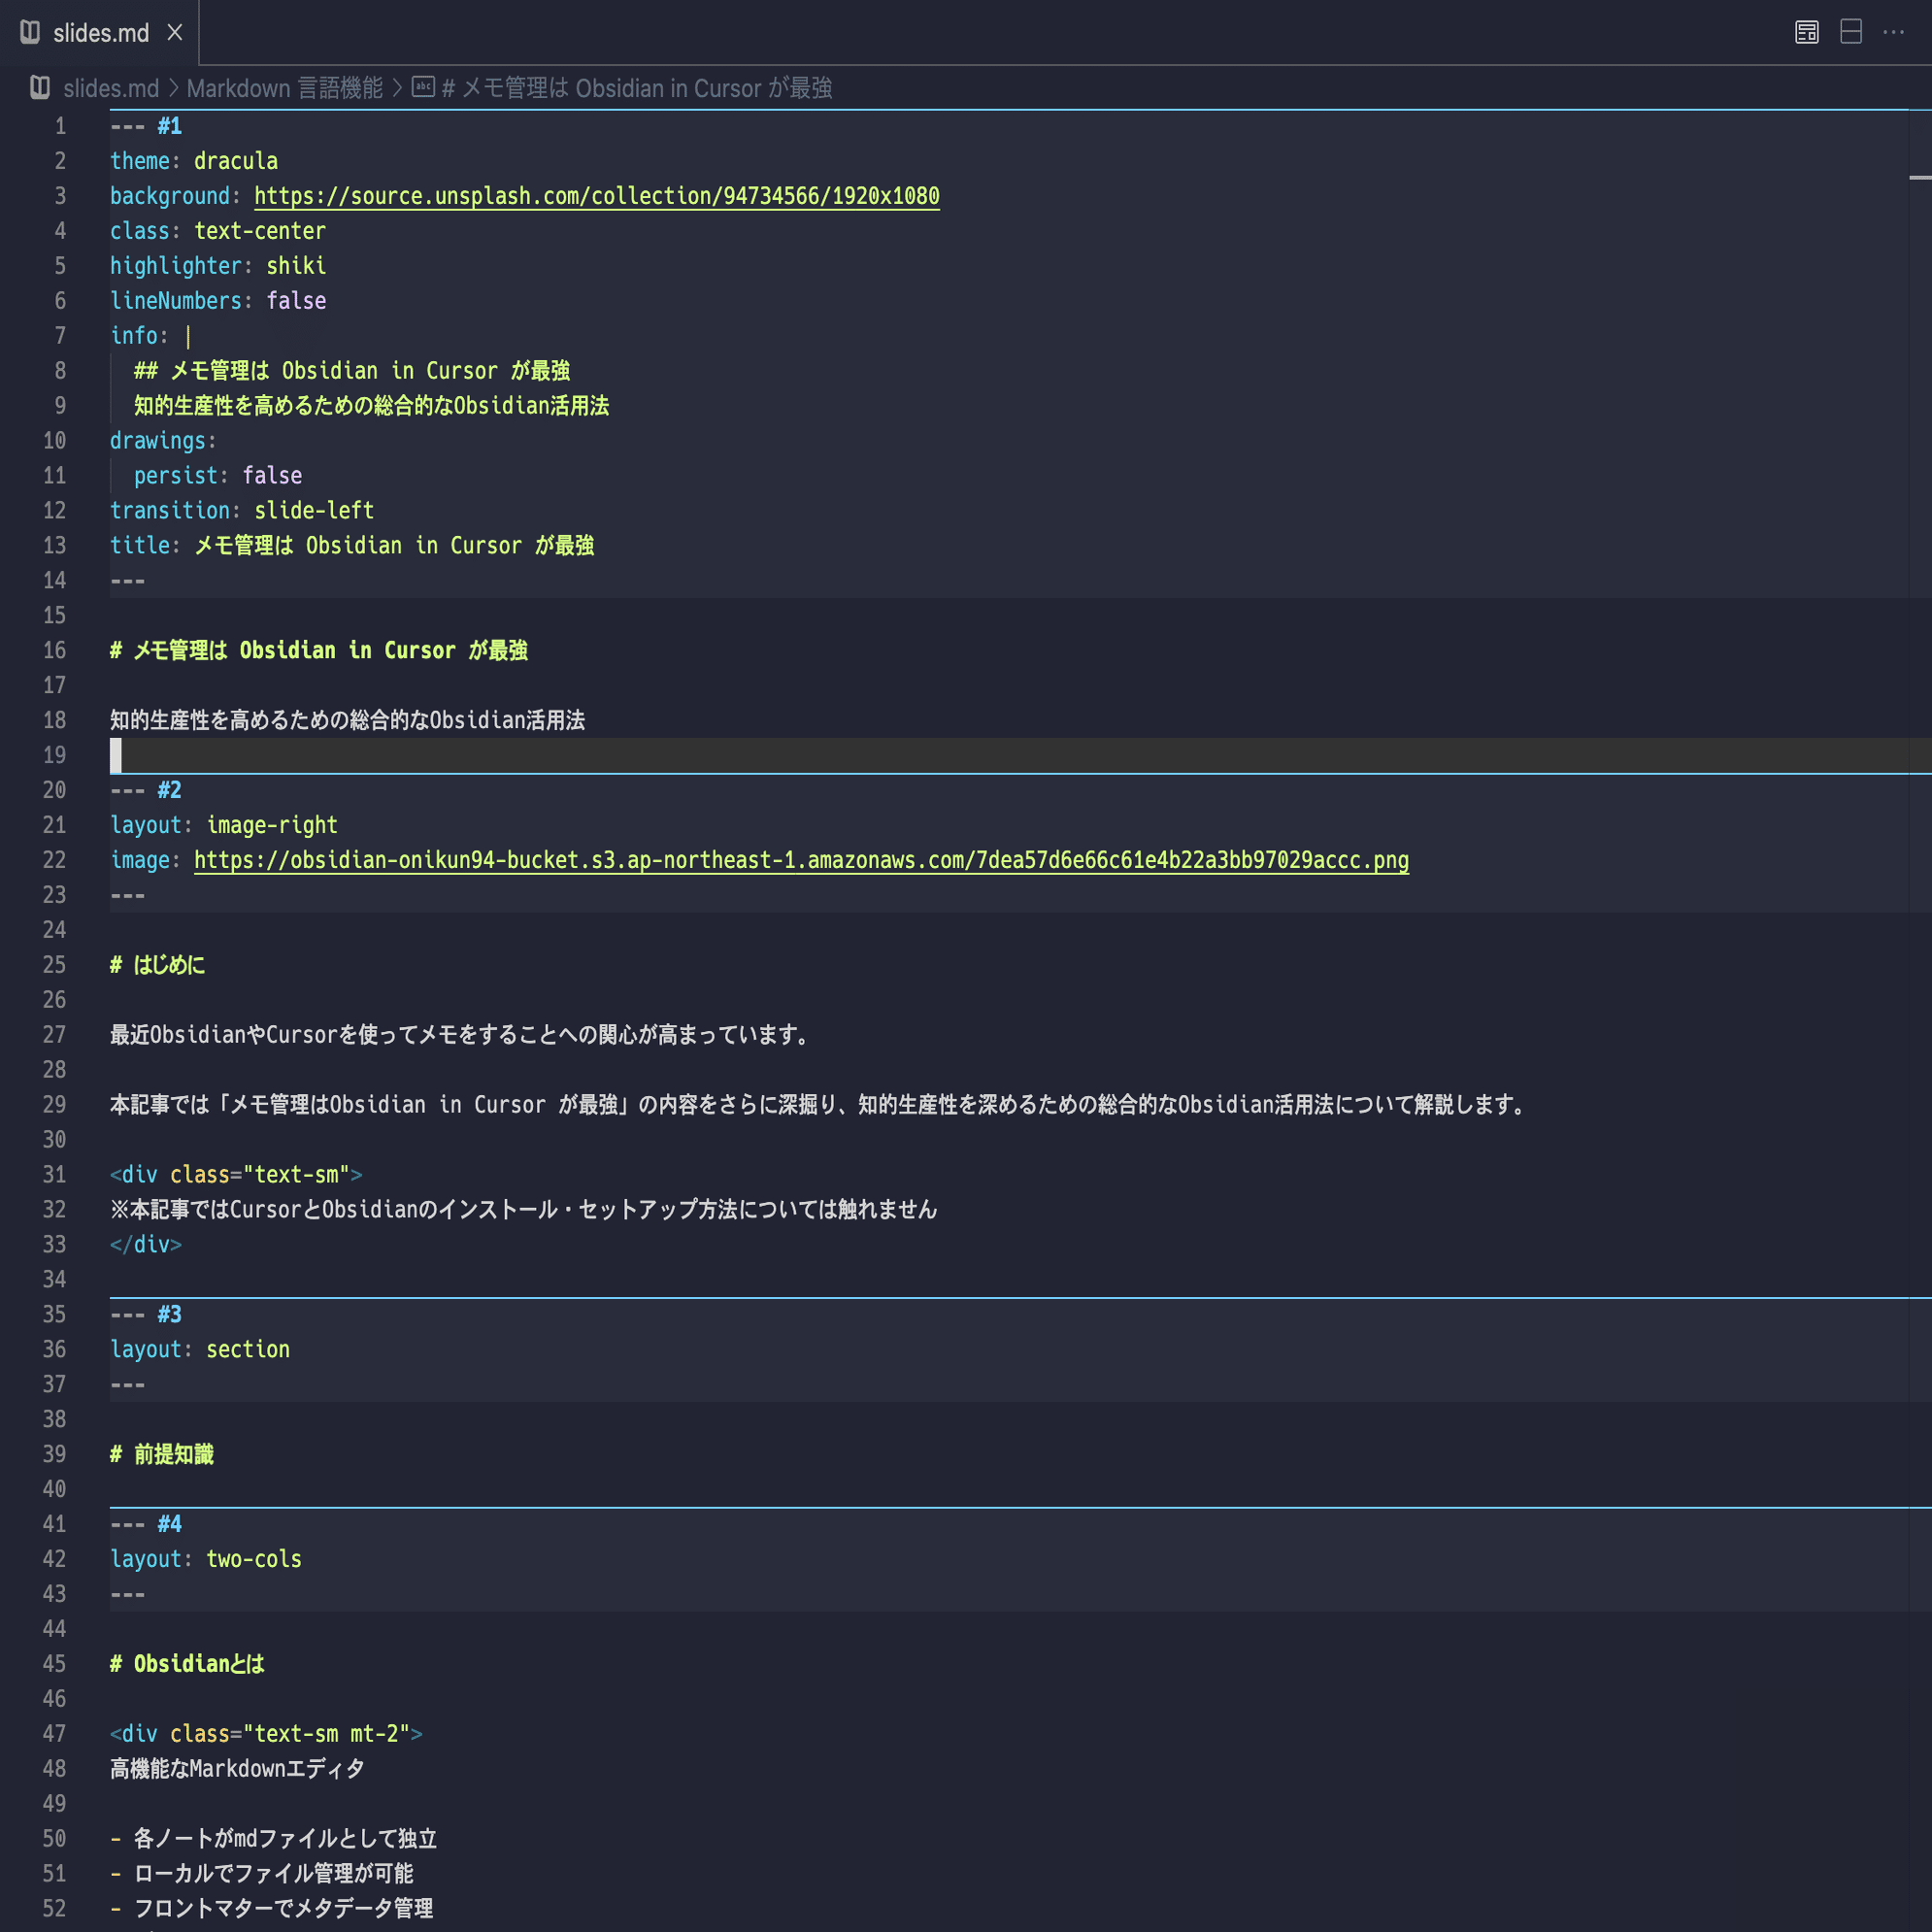This screenshot has width=1932, height=1932.
Task: Click the line 'title: メモ管理は Obsidian in Cursor が最強'
Action: (x=352, y=546)
